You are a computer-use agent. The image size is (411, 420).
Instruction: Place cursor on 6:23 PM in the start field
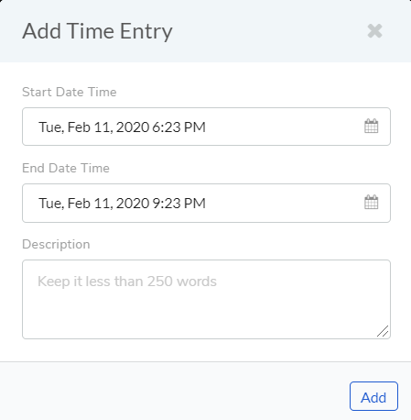pyautogui.click(x=178, y=127)
